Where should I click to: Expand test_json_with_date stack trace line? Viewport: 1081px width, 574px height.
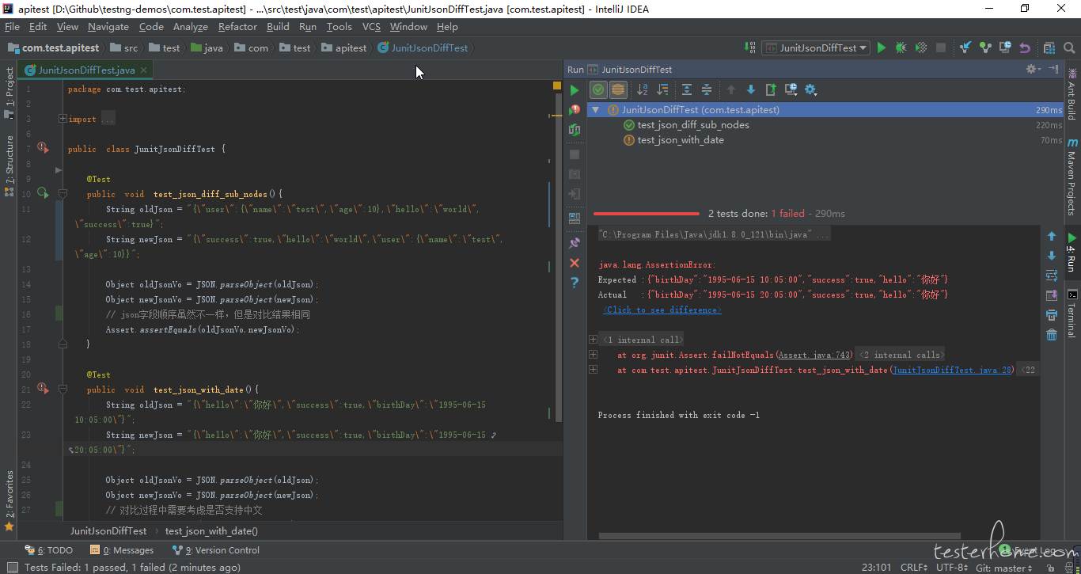coord(593,370)
